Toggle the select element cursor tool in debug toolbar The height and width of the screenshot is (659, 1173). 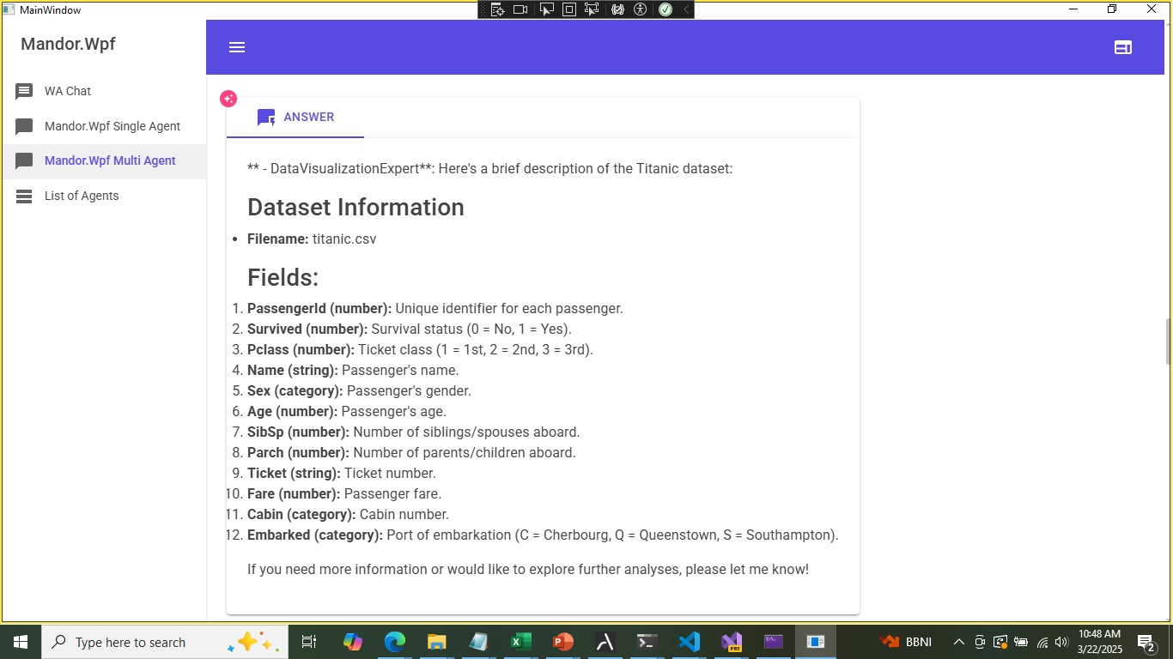point(546,9)
